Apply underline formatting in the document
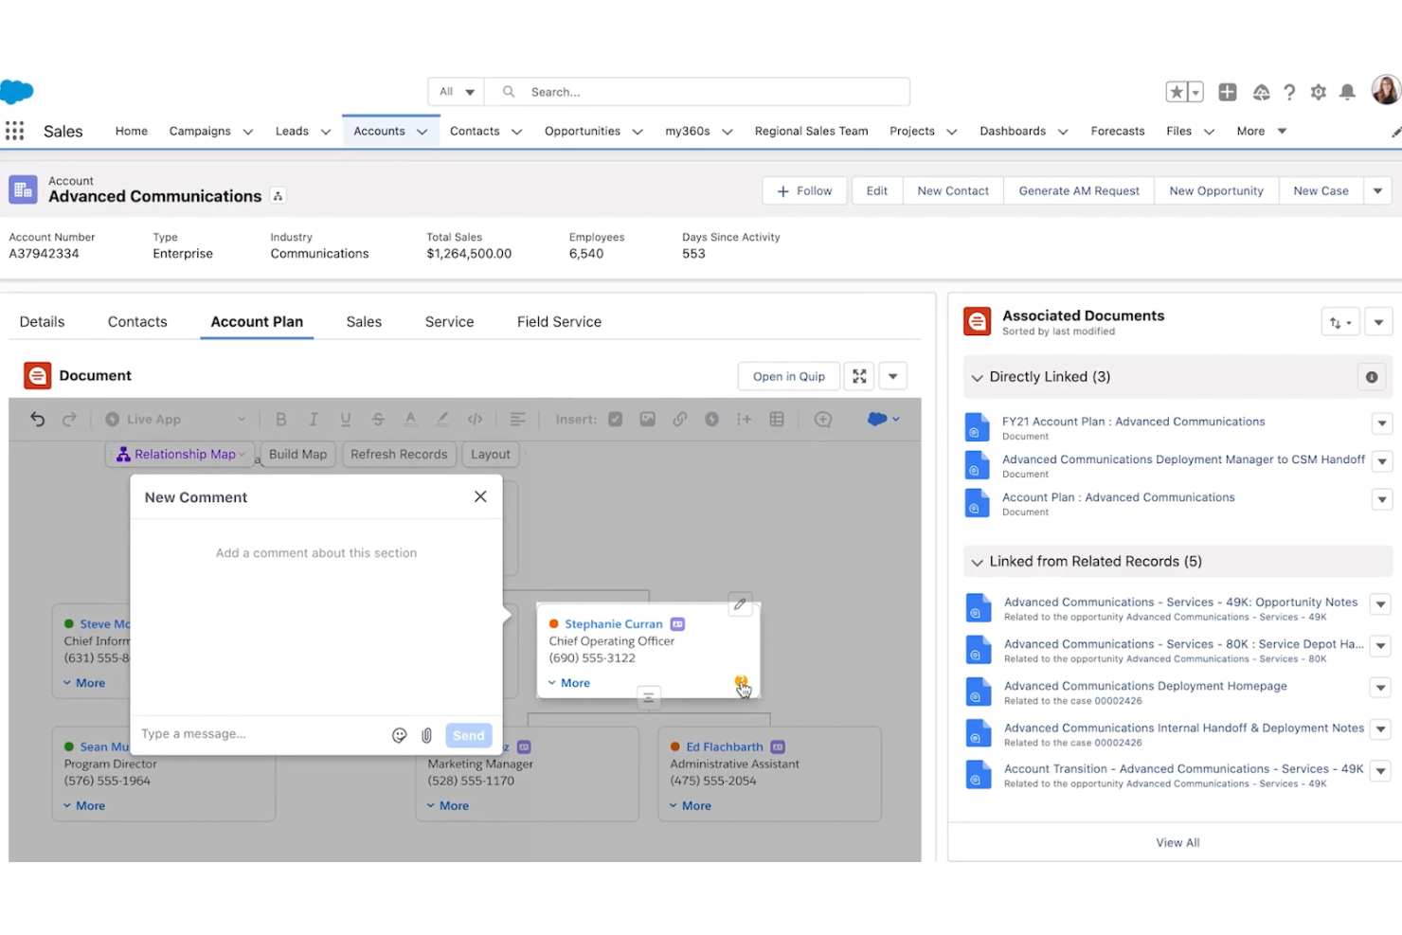This screenshot has width=1402, height=935. pyautogui.click(x=346, y=419)
